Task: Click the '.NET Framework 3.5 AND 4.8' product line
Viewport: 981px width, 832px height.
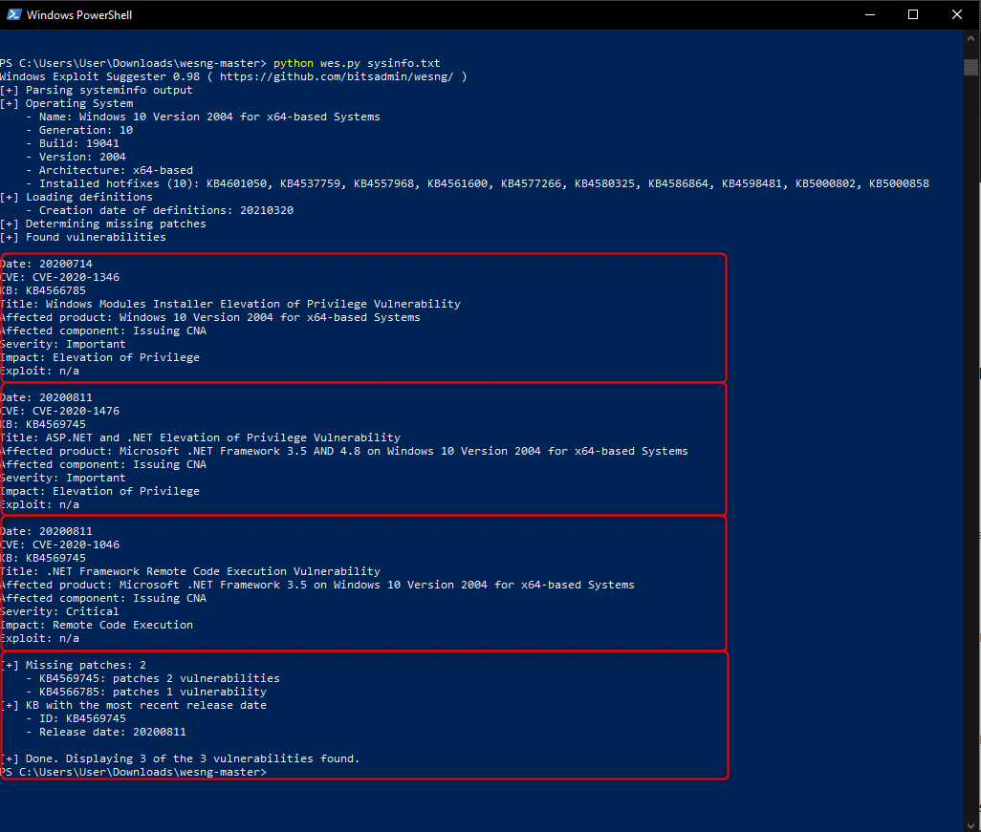Action: pos(345,451)
